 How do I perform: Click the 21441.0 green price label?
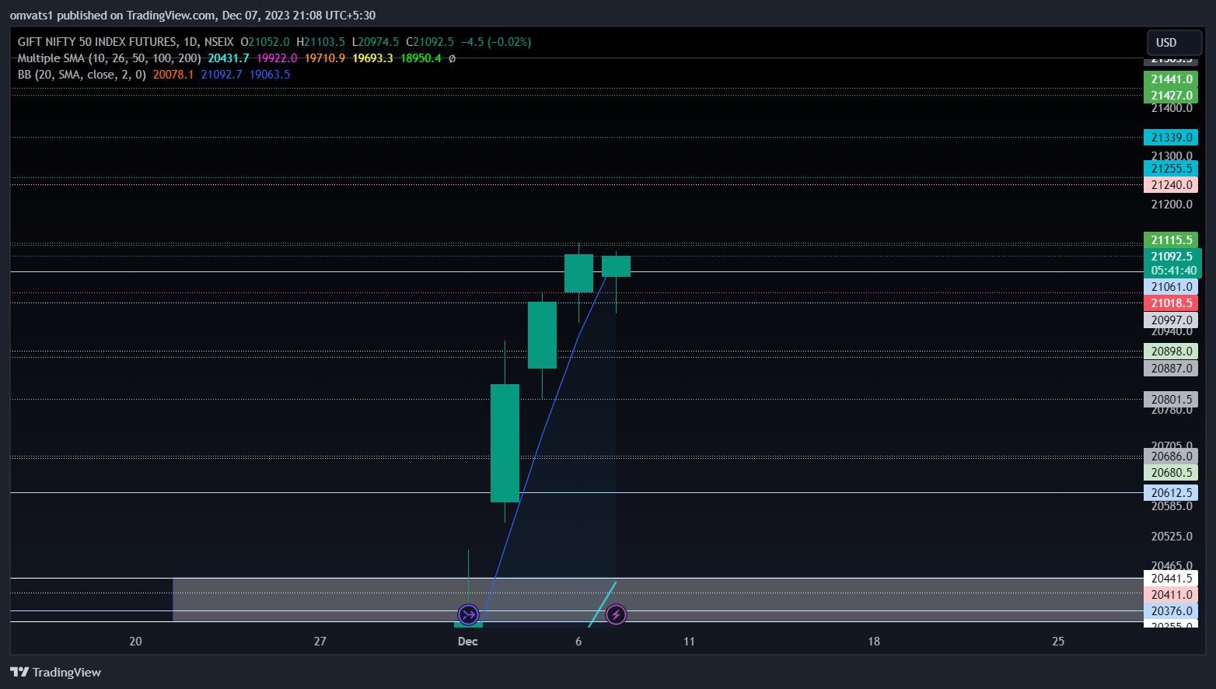pyautogui.click(x=1171, y=79)
